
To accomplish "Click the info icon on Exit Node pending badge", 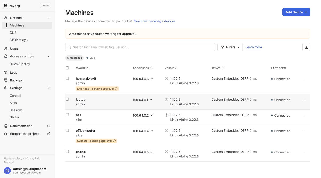I will pos(116,89).
